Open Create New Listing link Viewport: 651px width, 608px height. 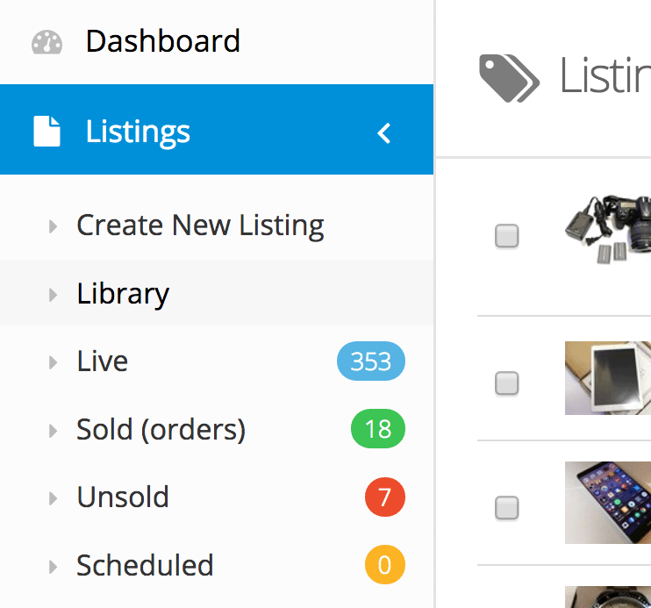[200, 225]
